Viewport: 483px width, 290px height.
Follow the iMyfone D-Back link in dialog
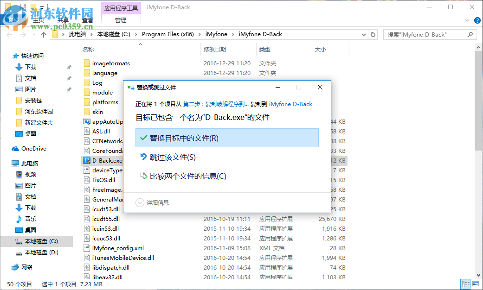click(290, 104)
